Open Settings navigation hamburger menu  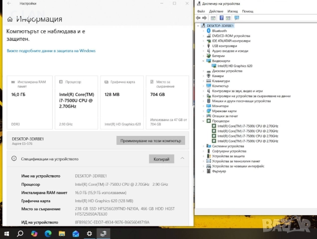click(9, 19)
